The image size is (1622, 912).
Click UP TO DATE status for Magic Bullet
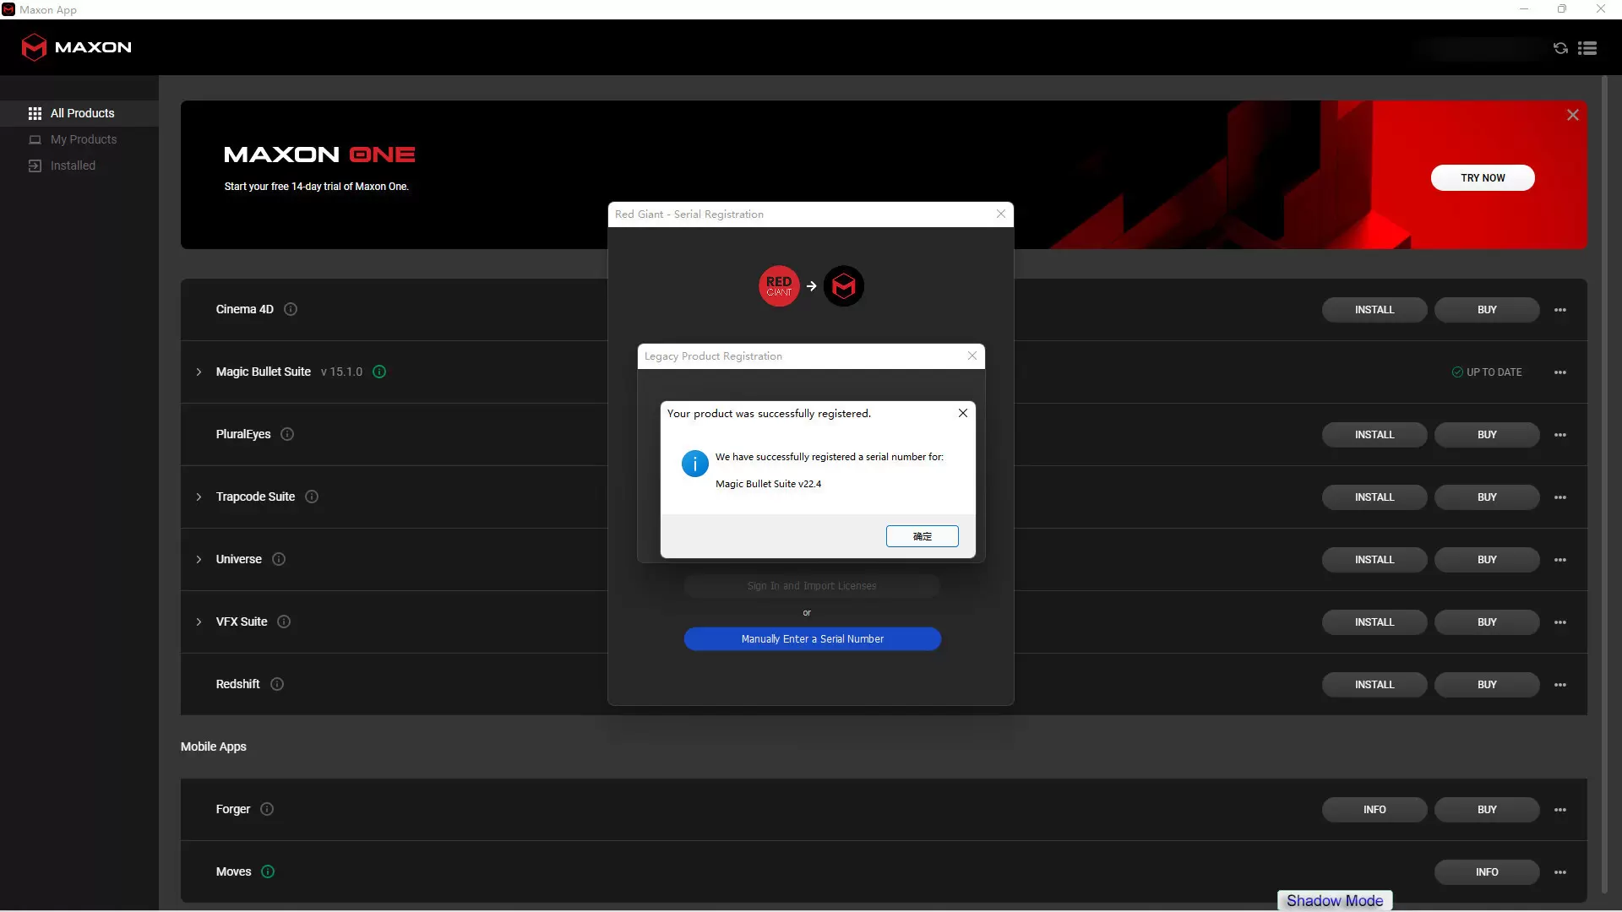1487,372
